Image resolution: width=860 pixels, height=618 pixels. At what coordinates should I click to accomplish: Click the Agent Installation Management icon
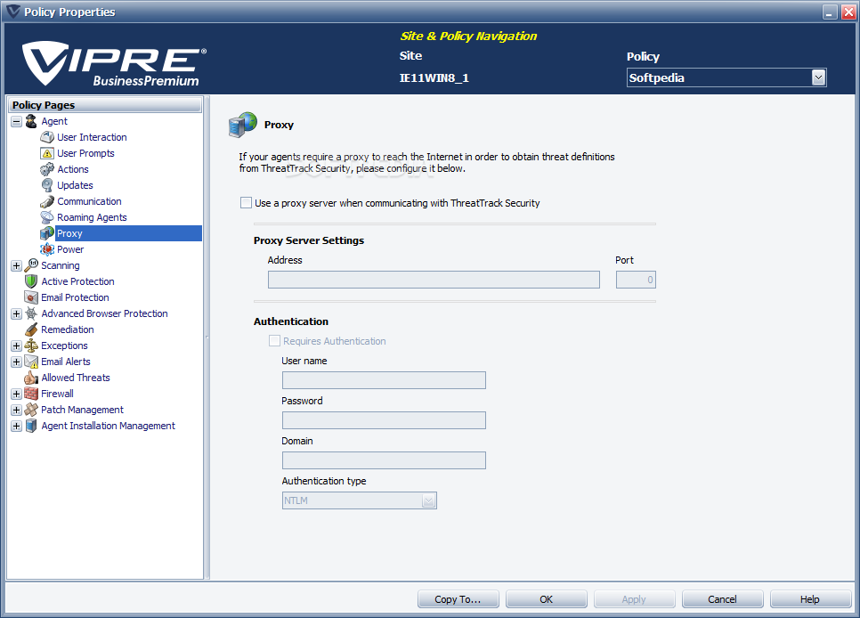tap(31, 426)
